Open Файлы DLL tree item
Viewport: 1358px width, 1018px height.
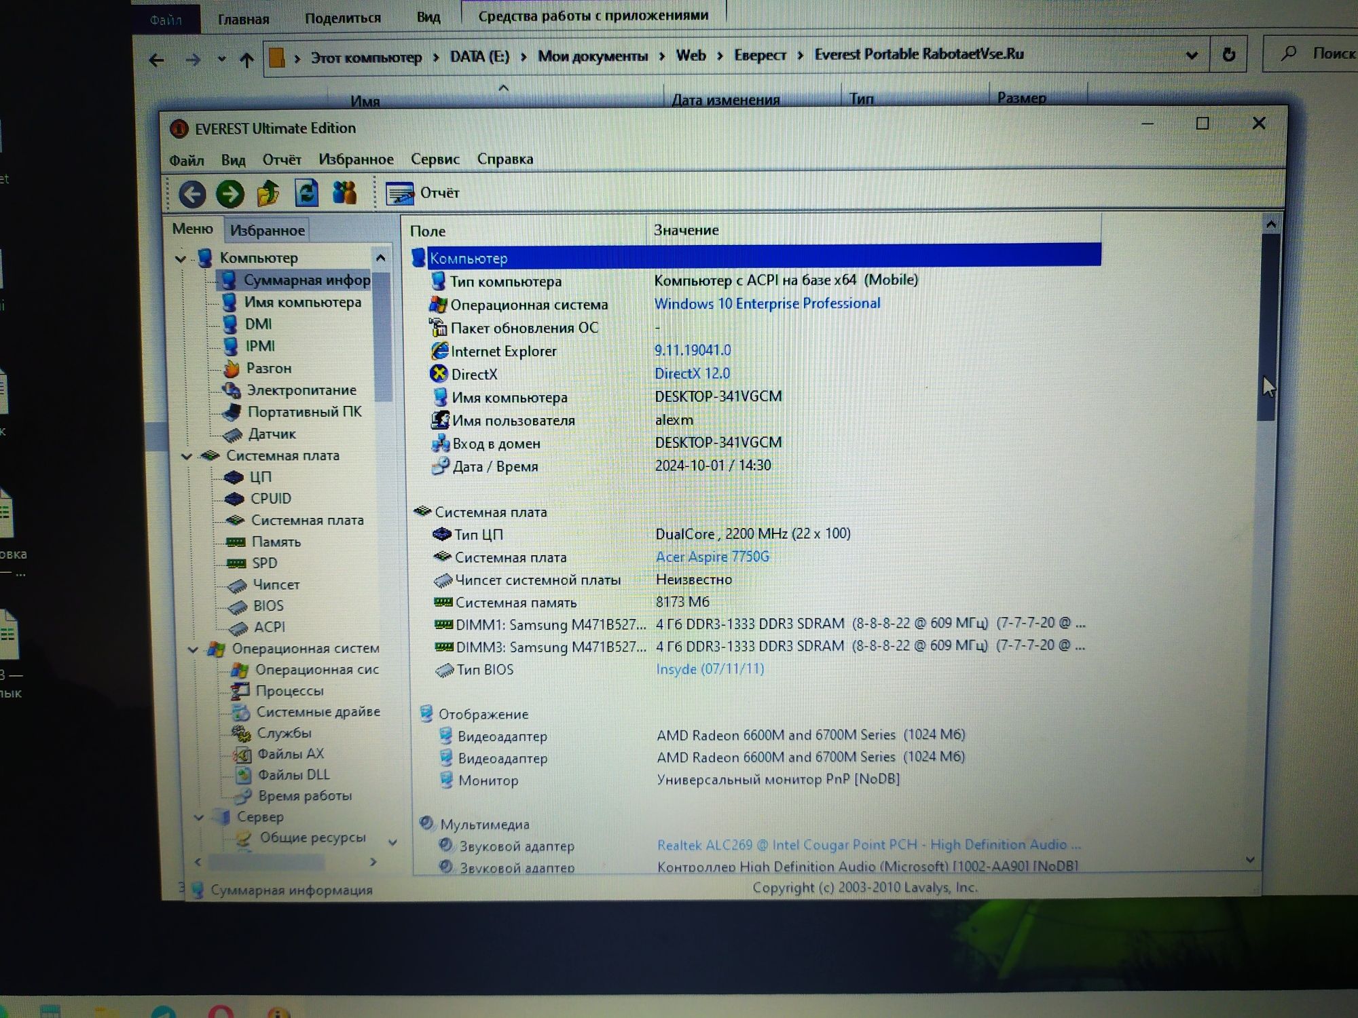coord(293,775)
